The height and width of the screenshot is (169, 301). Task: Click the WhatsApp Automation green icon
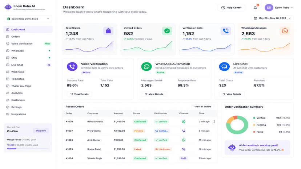pyautogui.click(x=147, y=66)
